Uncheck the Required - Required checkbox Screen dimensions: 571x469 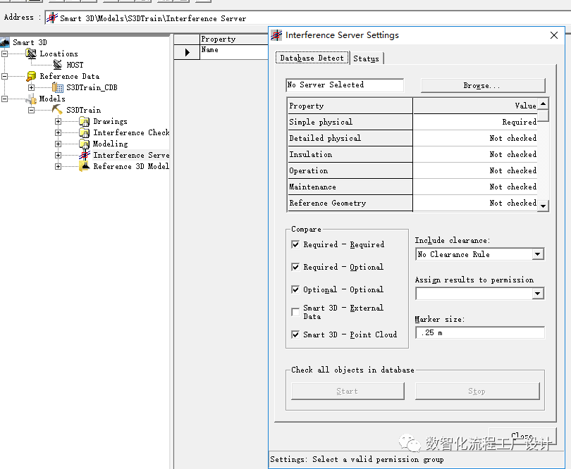point(295,244)
